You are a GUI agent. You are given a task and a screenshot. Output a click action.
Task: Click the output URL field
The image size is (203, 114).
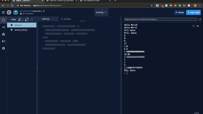click(161, 19)
